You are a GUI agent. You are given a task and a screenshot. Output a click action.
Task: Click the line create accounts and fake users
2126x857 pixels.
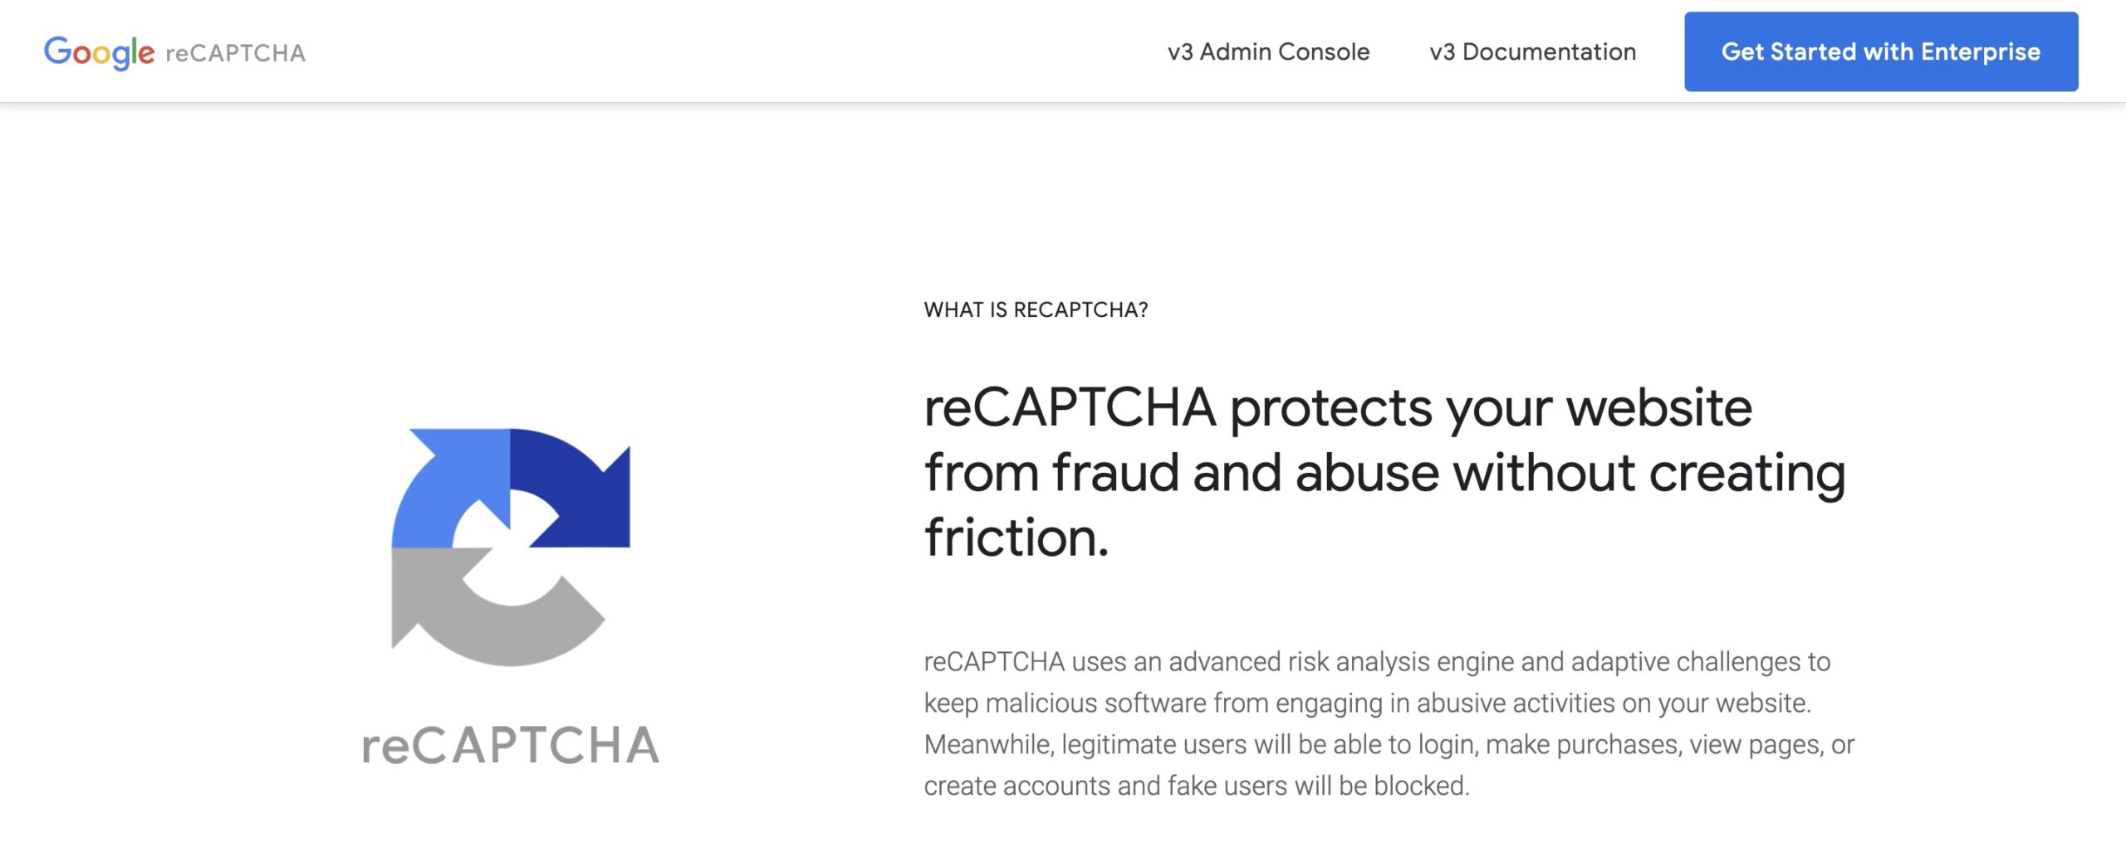(x=1197, y=786)
